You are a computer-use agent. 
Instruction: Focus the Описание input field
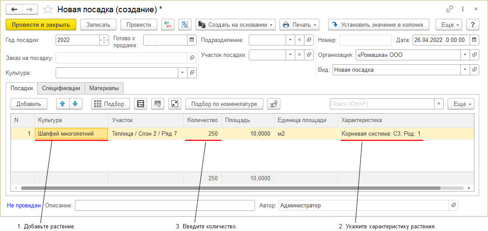[x=165, y=205]
